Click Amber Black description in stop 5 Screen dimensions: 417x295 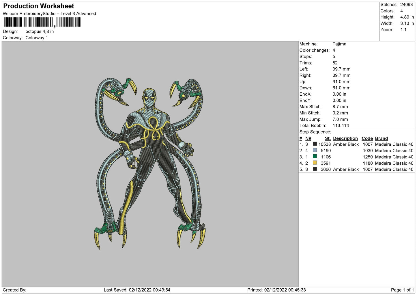(x=346, y=170)
